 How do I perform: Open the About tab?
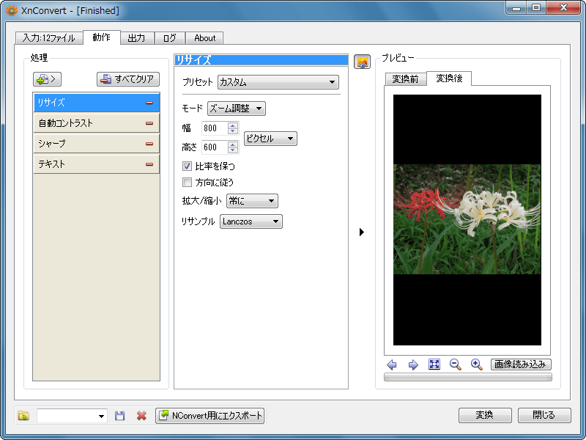pos(205,38)
